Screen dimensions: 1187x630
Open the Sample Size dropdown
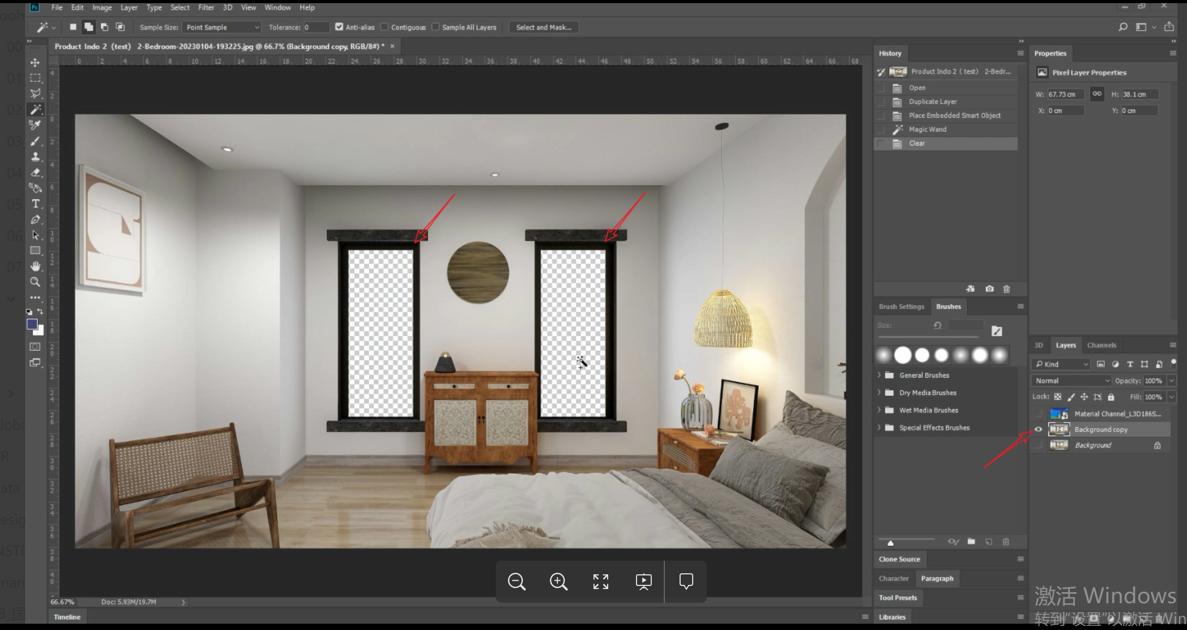[221, 27]
